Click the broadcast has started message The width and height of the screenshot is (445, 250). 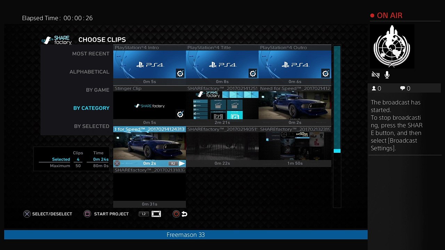coord(396,125)
